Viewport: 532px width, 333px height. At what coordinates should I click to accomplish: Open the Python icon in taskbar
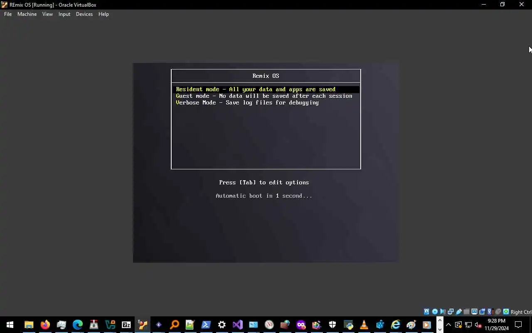click(x=348, y=325)
